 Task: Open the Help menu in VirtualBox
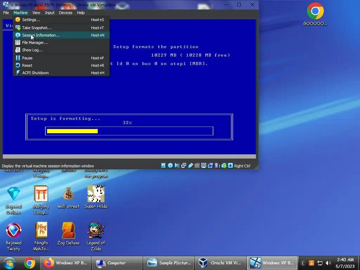point(81,13)
